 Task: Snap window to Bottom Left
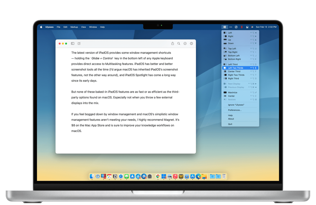[240, 56]
